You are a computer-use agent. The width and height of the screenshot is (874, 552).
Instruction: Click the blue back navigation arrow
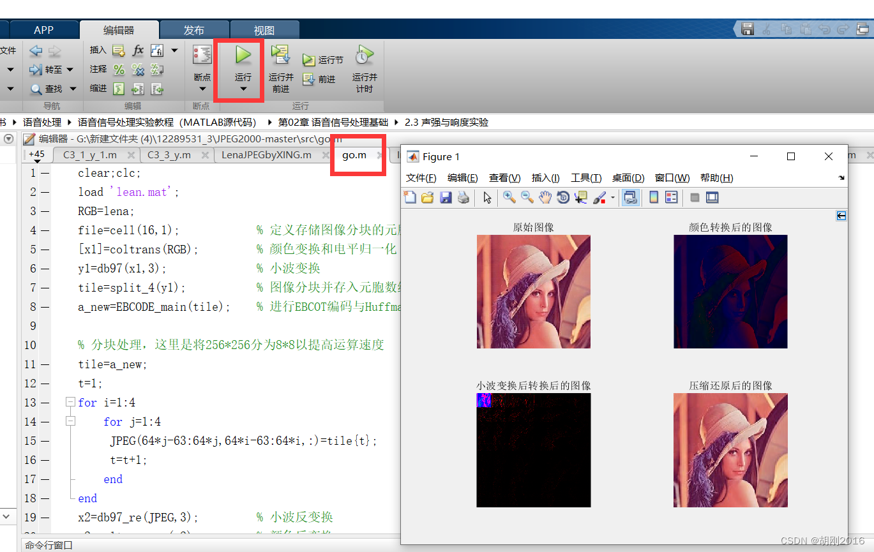(x=36, y=50)
